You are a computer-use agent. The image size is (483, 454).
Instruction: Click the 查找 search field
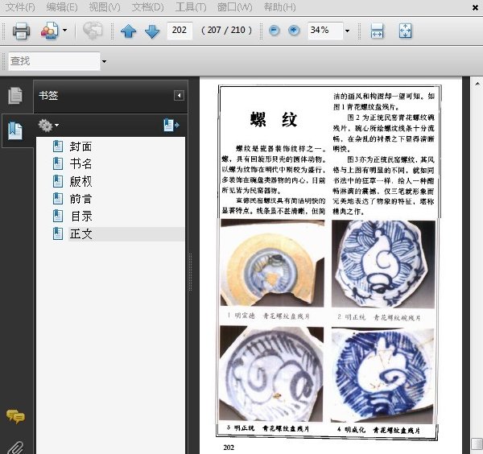click(x=54, y=61)
